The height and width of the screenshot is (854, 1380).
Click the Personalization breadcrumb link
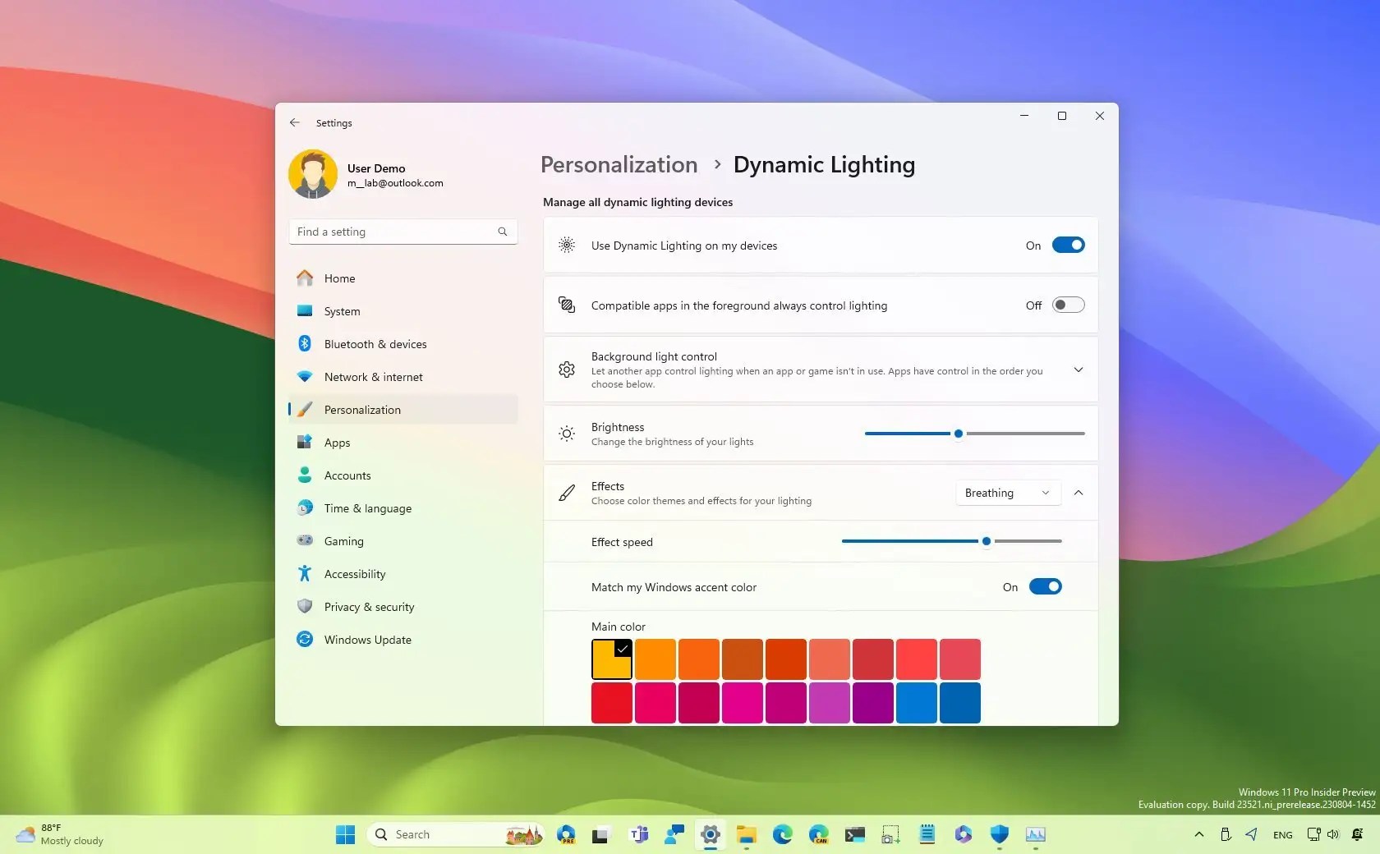tap(618, 164)
